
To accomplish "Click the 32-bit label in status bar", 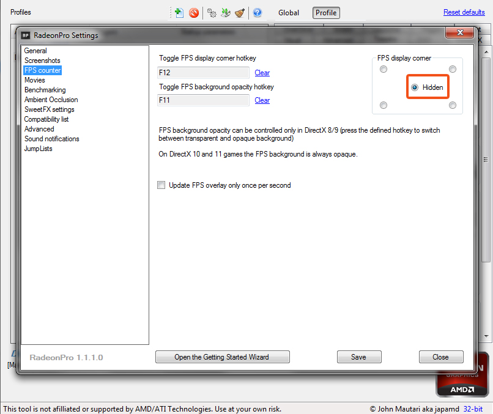I will pos(473,408).
